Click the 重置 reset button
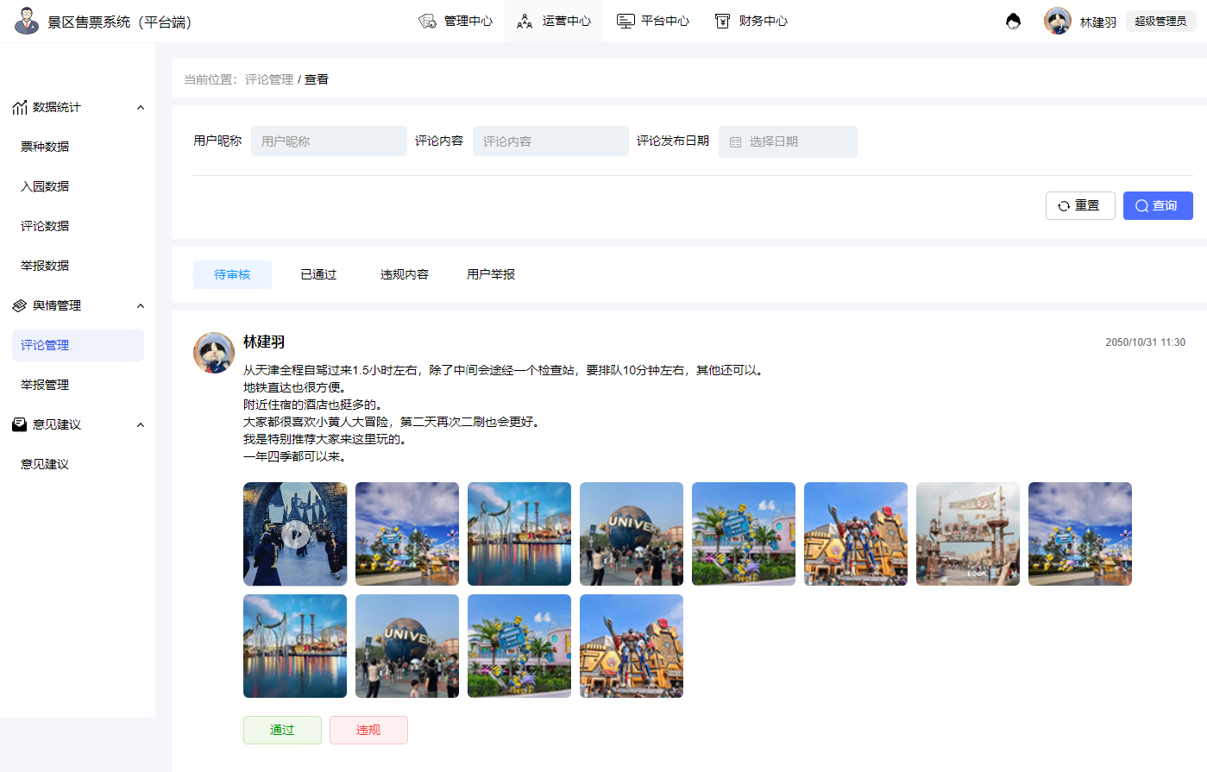Viewport: 1207px width, 772px height. point(1080,205)
